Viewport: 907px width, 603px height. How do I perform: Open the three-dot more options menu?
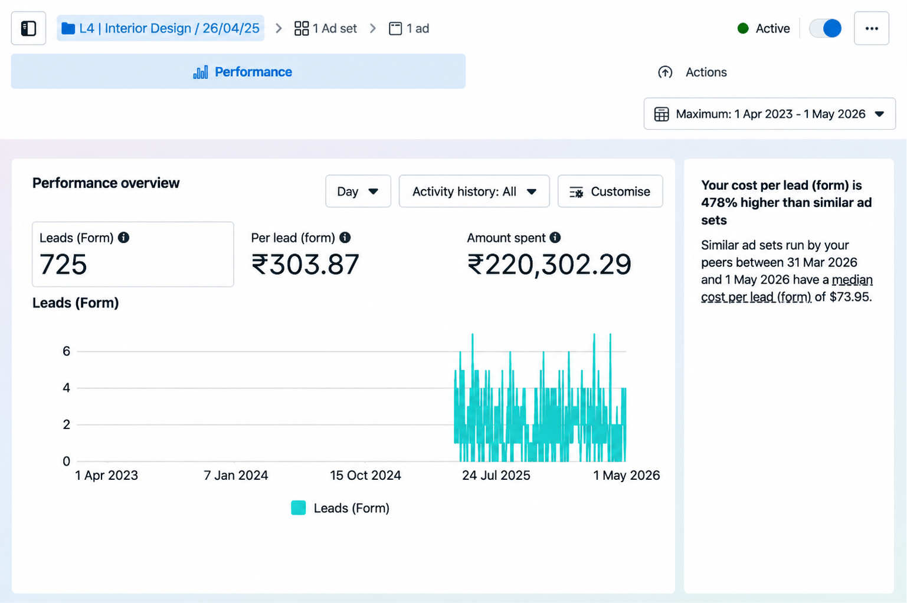coord(872,28)
